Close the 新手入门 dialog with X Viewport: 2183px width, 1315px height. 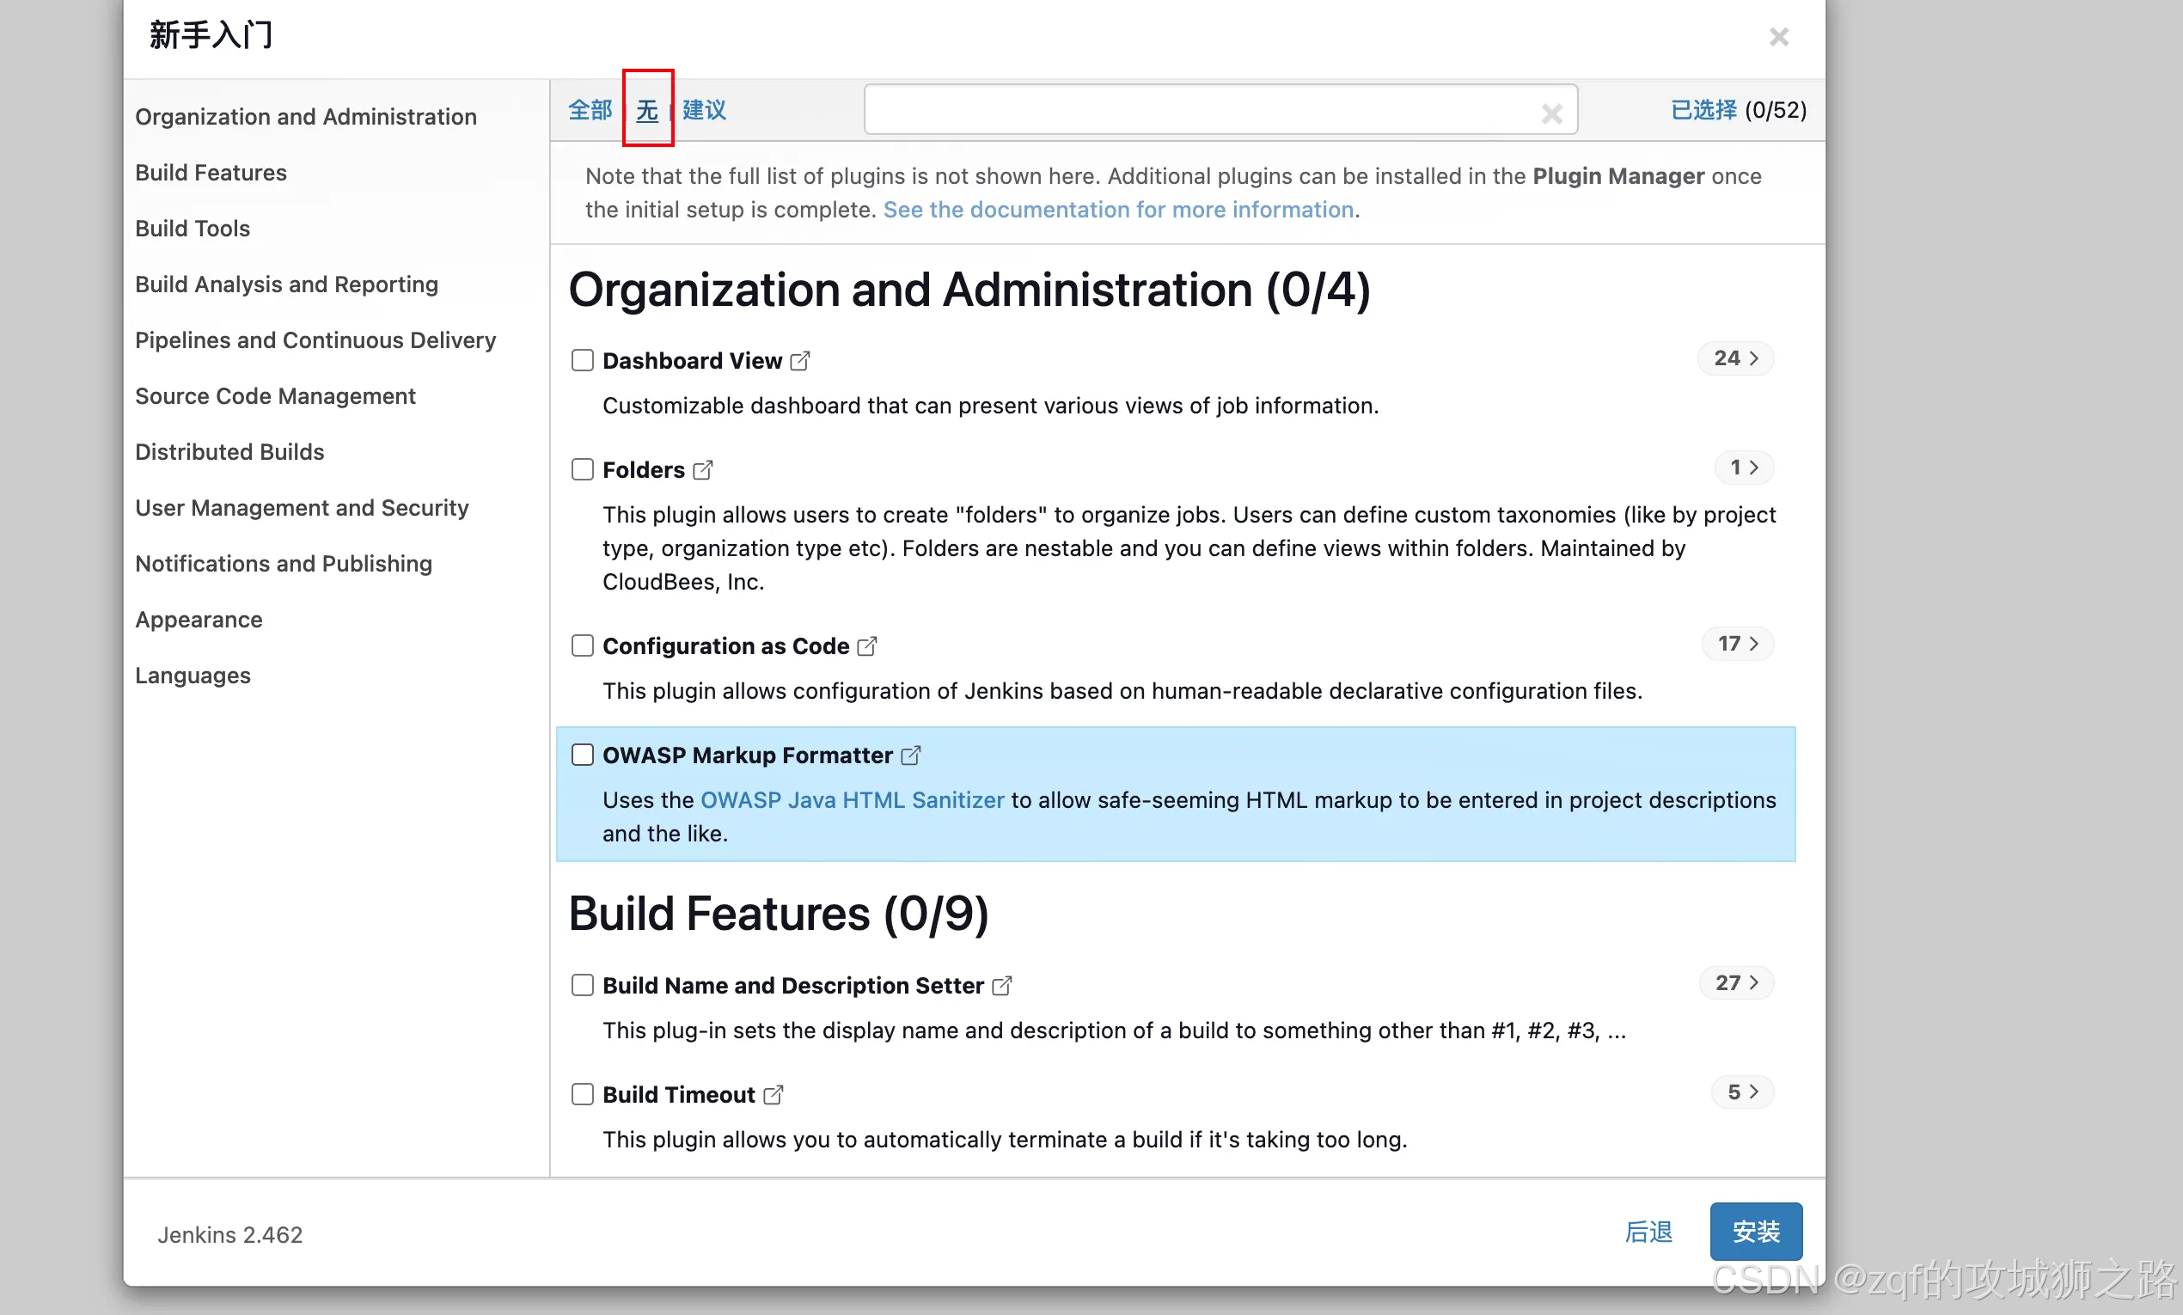click(1778, 37)
